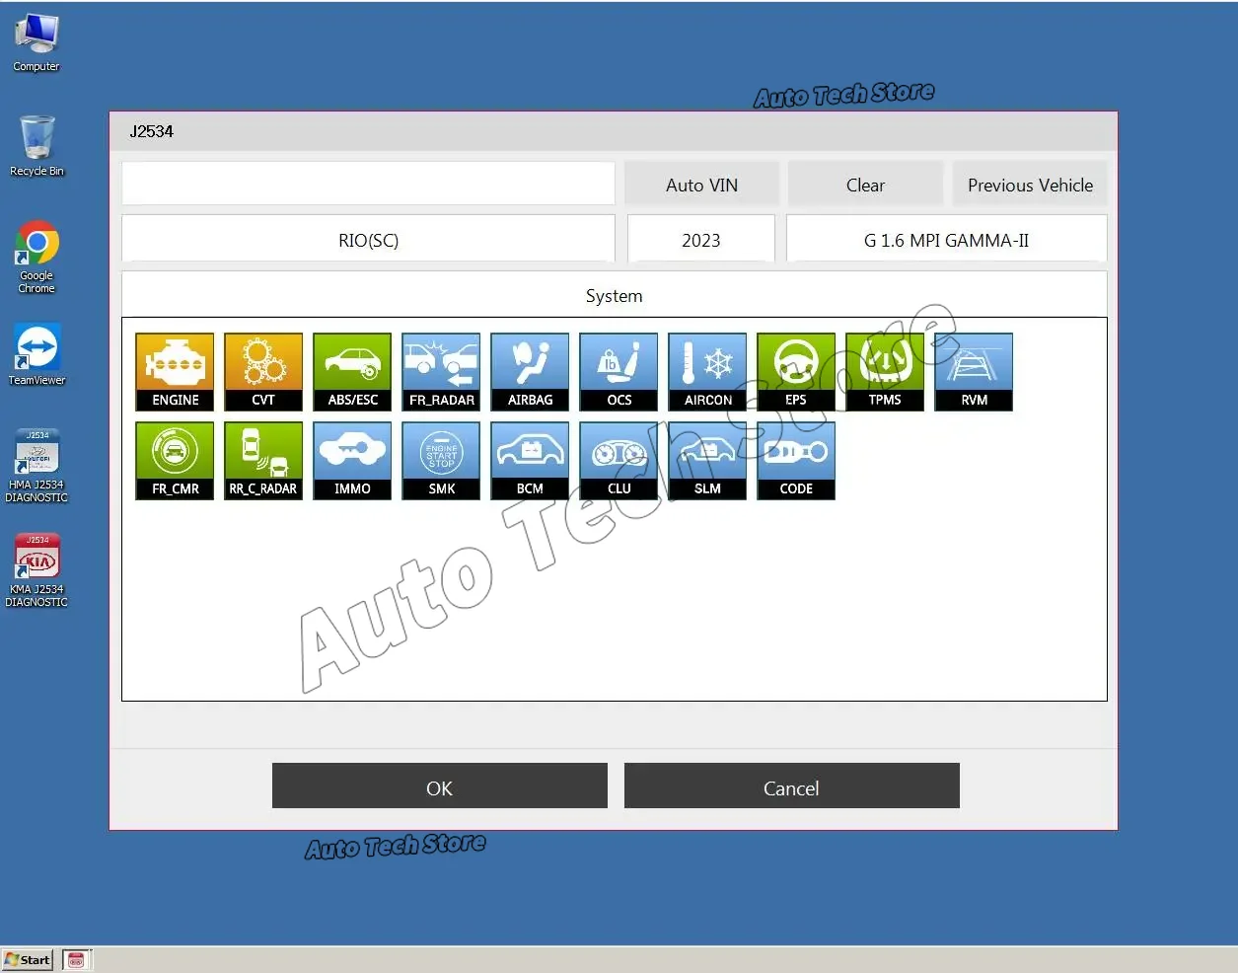This screenshot has width=1238, height=973.
Task: Select the IMMO immobilizer icon
Action: pyautogui.click(x=352, y=460)
